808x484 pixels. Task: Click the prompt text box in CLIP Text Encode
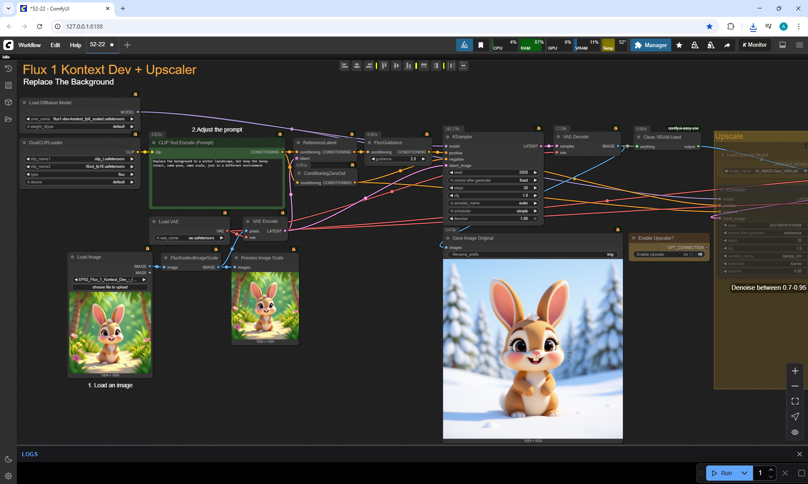pos(217,183)
